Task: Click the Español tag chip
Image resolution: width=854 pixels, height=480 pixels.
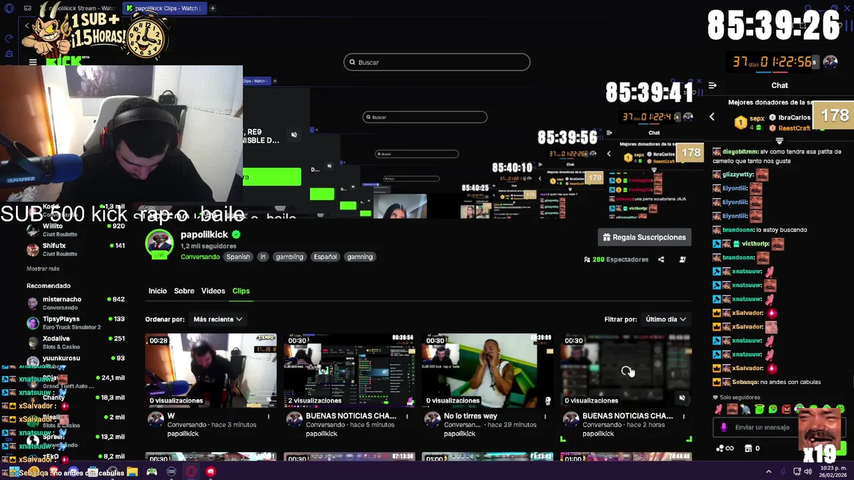Action: (x=326, y=257)
